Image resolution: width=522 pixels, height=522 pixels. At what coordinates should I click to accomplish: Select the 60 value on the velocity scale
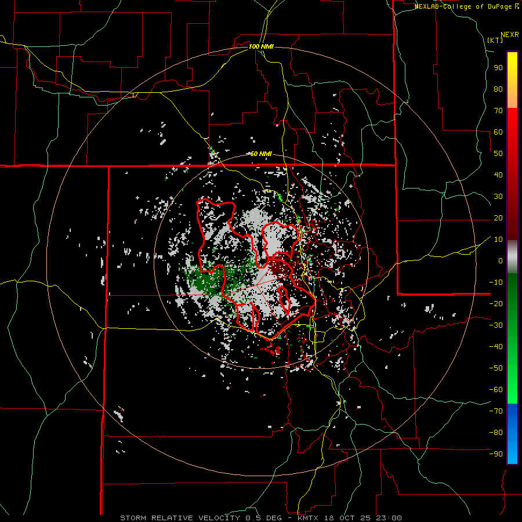tap(498, 132)
